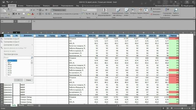Open the font name combo box
The height and width of the screenshot is (110, 196).
click(18, 10)
